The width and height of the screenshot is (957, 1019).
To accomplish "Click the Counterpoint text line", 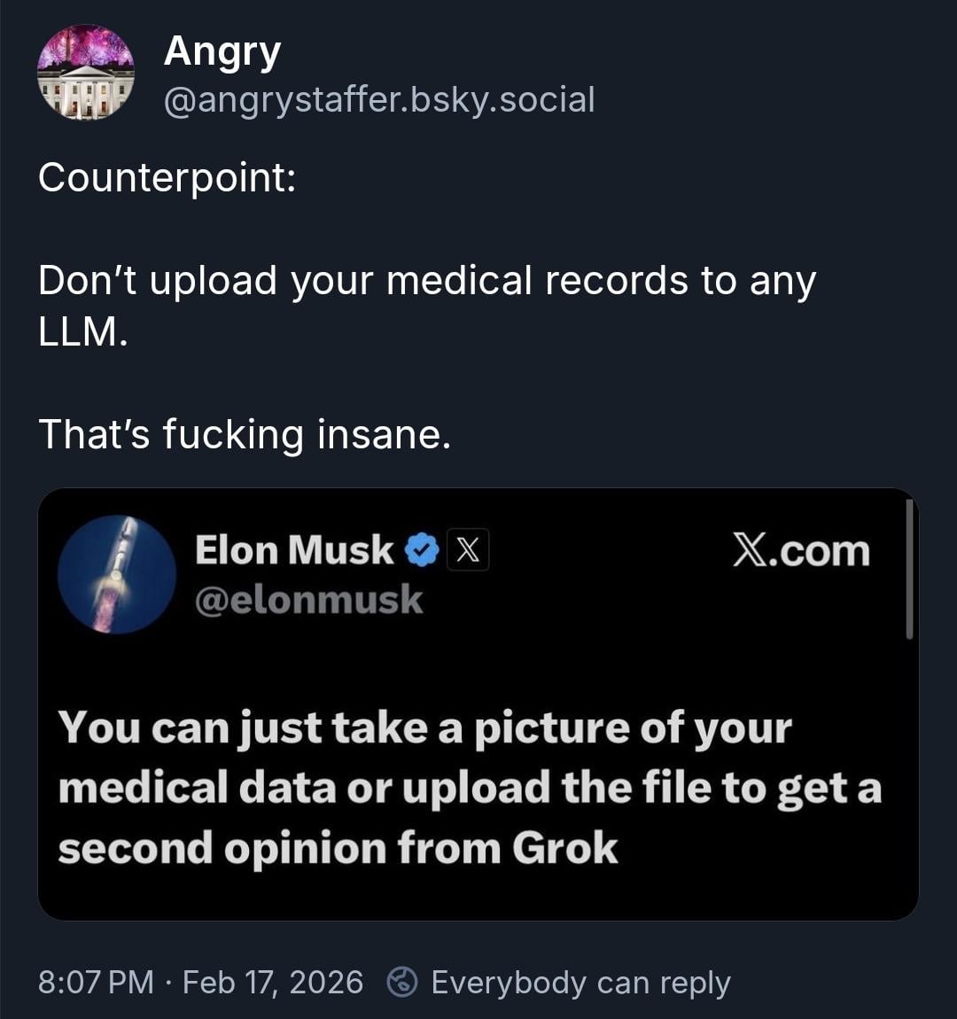I will click(x=167, y=177).
